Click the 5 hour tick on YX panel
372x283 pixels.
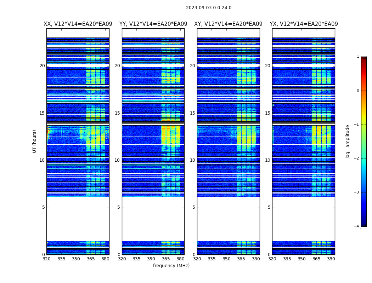pyautogui.click(x=269, y=207)
